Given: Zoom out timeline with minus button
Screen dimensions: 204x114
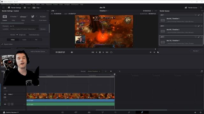Looking at the screenshot, I should (x=106, y=71).
